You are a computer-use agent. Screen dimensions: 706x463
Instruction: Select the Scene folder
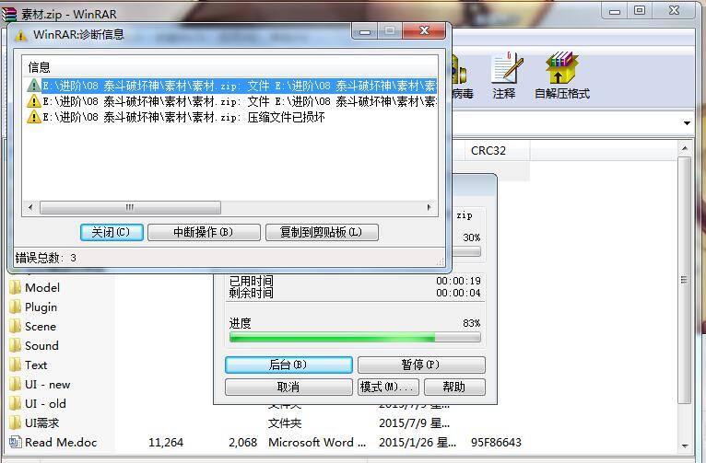[33, 327]
